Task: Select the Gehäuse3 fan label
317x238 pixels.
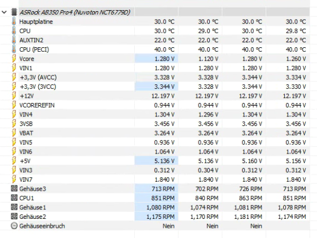Action: [33, 189]
